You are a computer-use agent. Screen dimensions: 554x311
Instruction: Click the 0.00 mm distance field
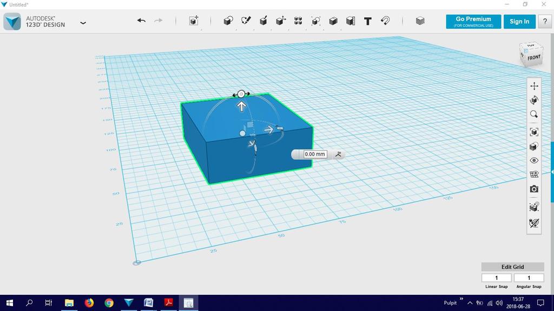(x=315, y=154)
